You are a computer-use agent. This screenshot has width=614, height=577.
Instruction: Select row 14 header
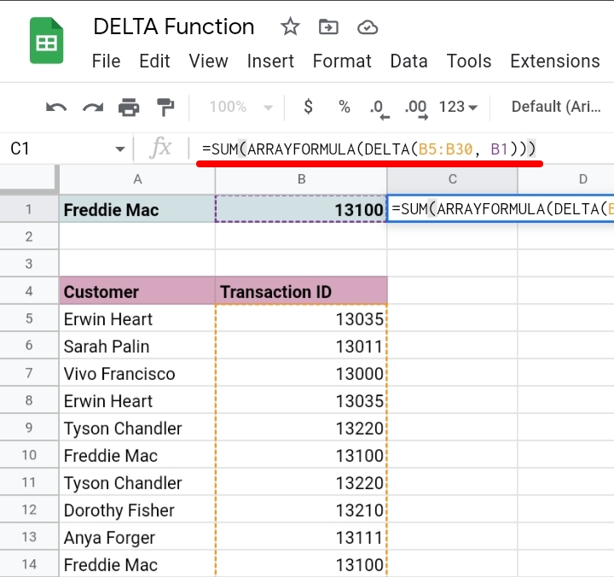[29, 564]
